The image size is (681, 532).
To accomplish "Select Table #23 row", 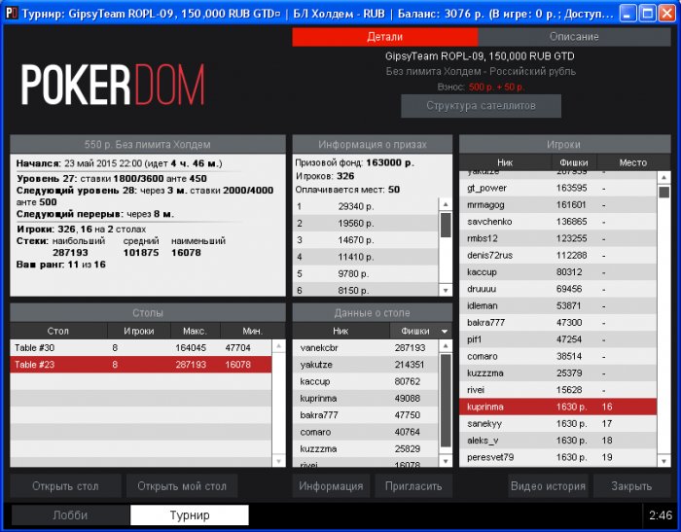I will (x=141, y=365).
